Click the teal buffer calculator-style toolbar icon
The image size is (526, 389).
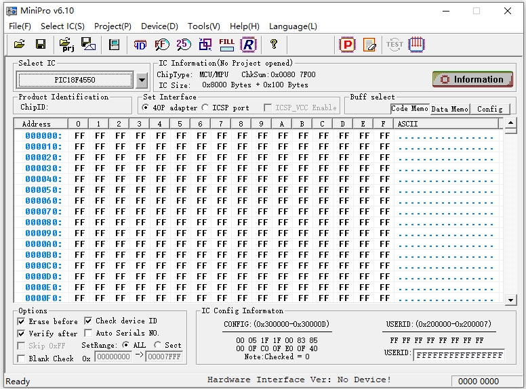pos(114,45)
